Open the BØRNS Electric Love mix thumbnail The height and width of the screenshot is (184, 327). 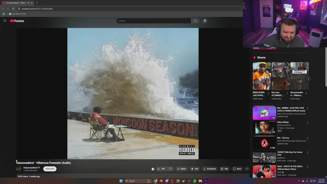coord(264,113)
